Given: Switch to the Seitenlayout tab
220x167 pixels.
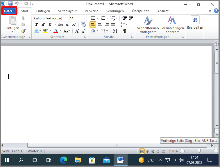Looking at the screenshot, I should 67,11.
